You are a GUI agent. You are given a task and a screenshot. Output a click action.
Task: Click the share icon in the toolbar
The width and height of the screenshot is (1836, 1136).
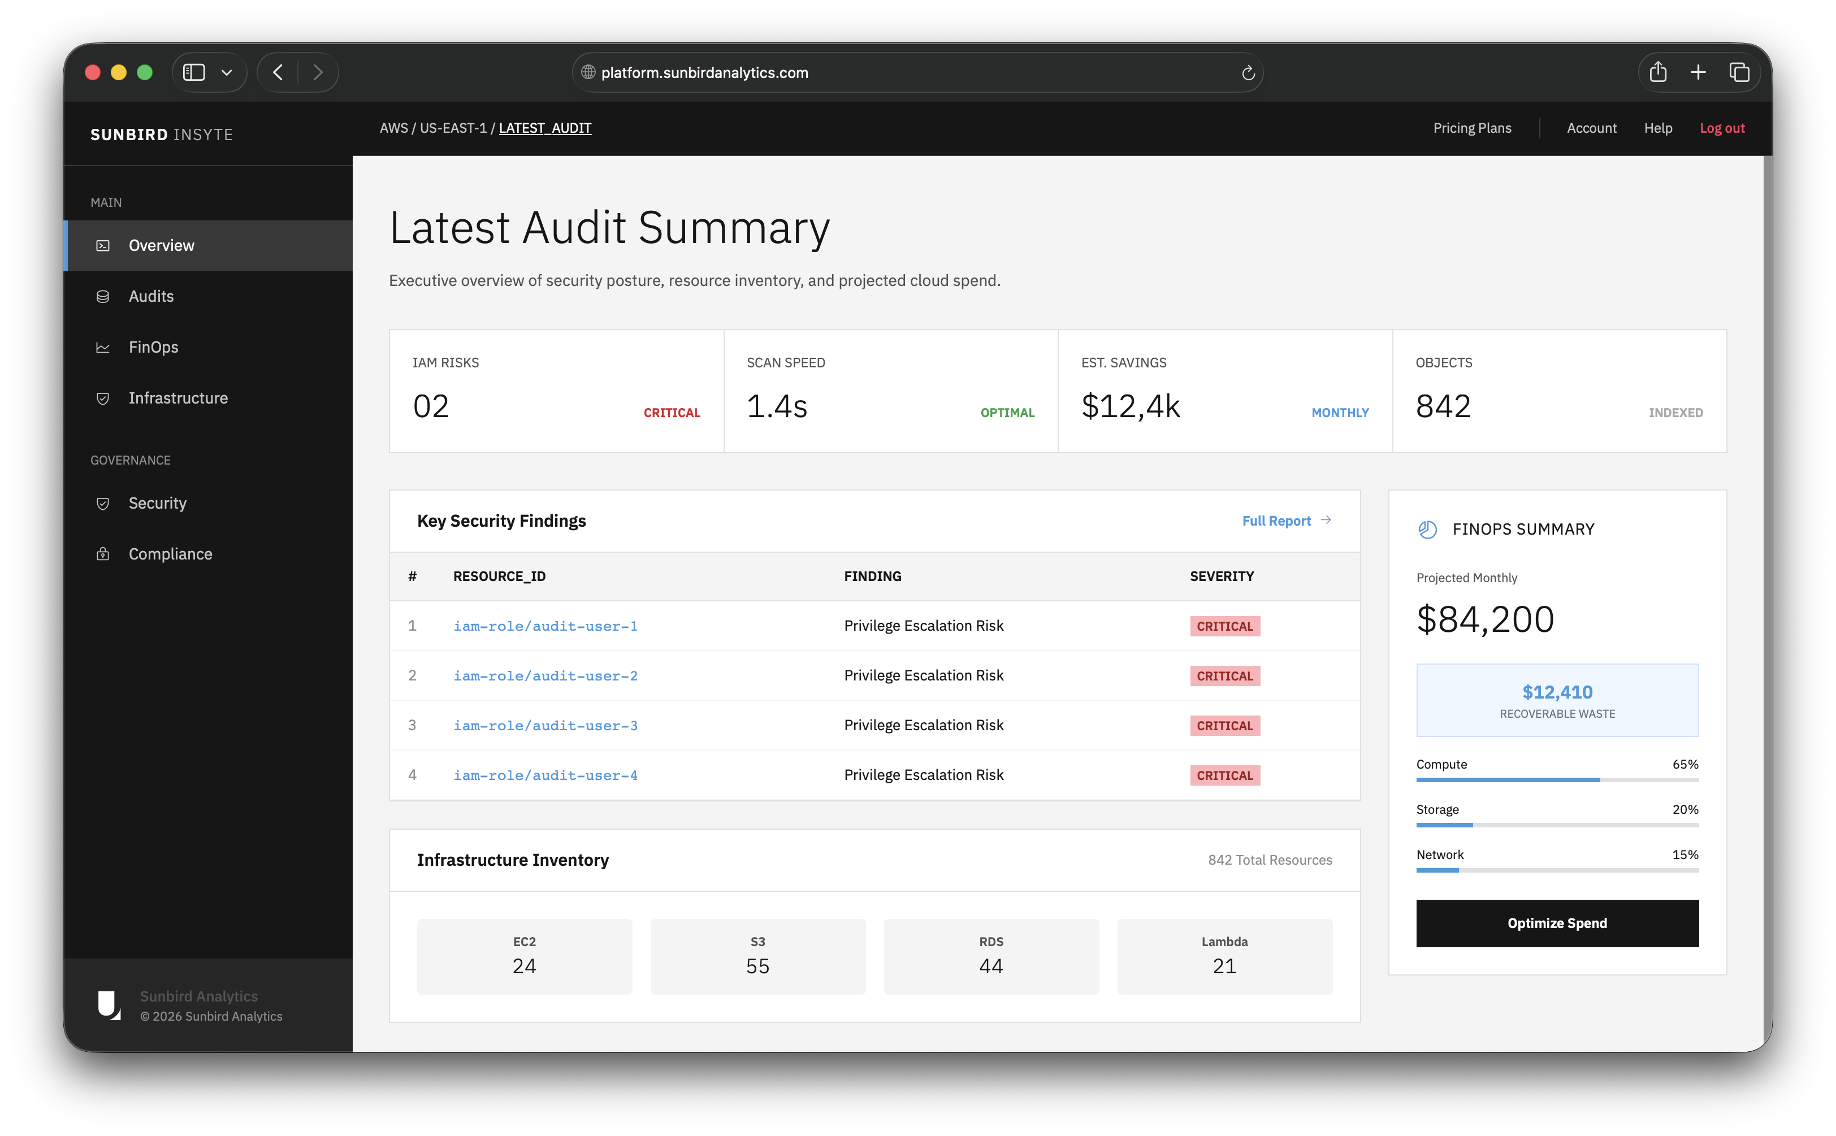(1659, 72)
